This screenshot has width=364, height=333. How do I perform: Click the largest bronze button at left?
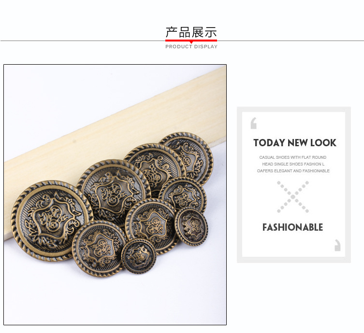(52, 221)
